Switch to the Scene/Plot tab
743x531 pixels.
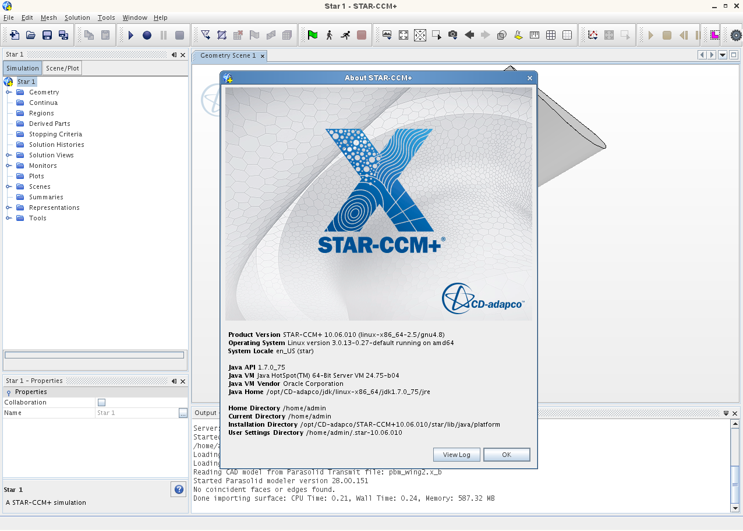click(62, 68)
